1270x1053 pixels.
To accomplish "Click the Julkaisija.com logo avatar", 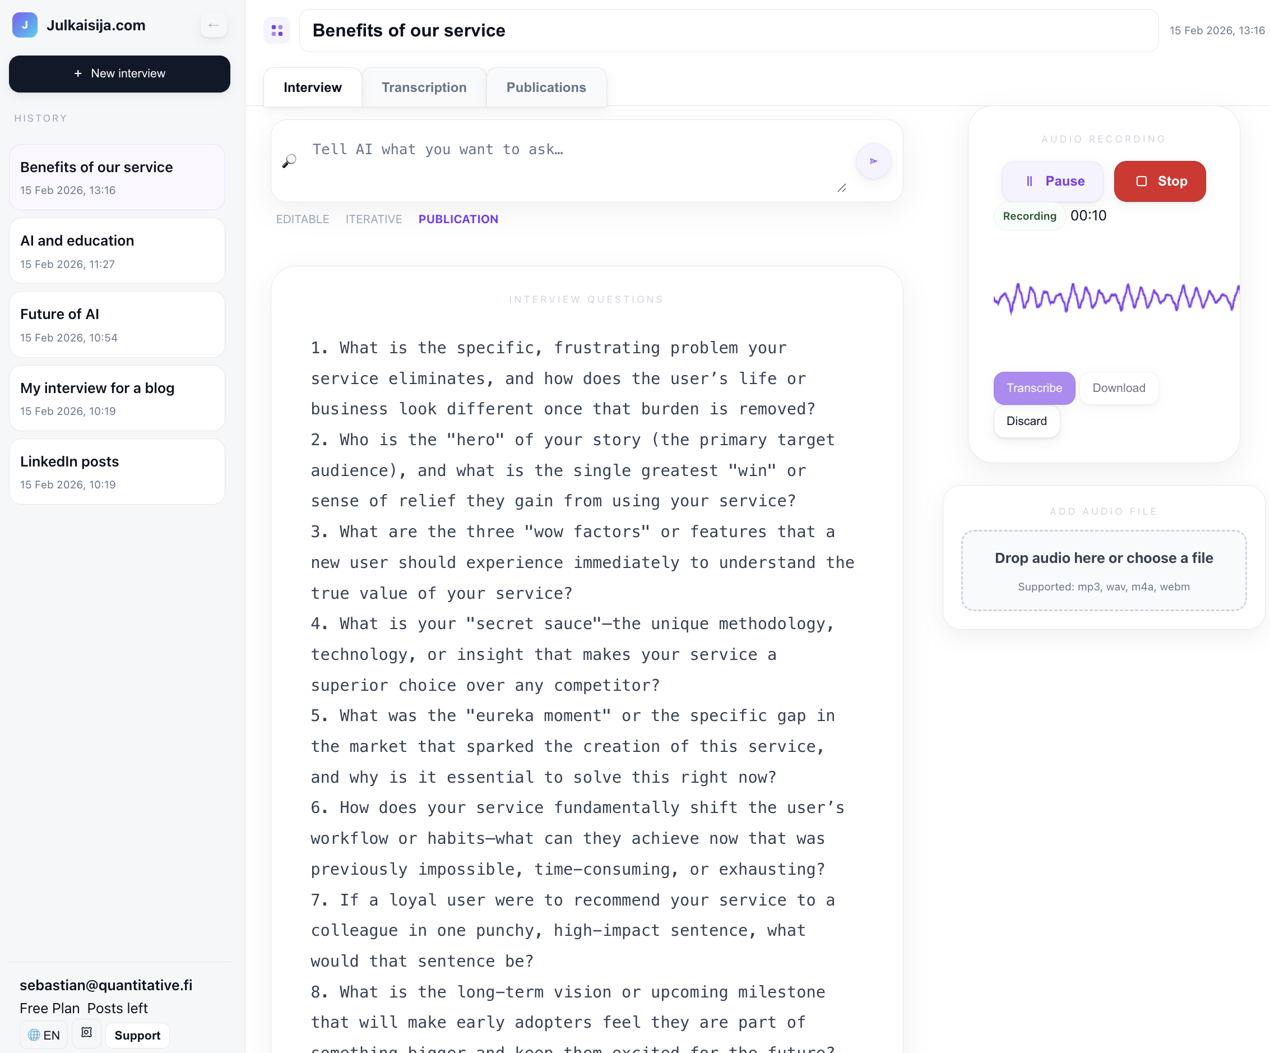I will [x=25, y=25].
